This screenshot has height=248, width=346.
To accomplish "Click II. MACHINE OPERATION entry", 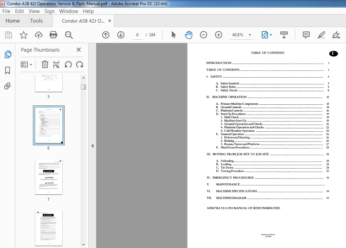I will 268,97.
